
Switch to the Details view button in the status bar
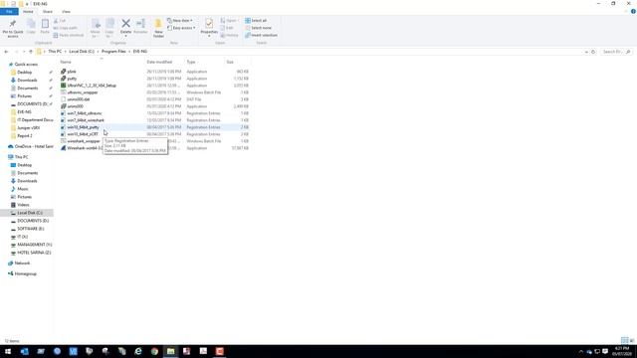pyautogui.click(x=625, y=340)
